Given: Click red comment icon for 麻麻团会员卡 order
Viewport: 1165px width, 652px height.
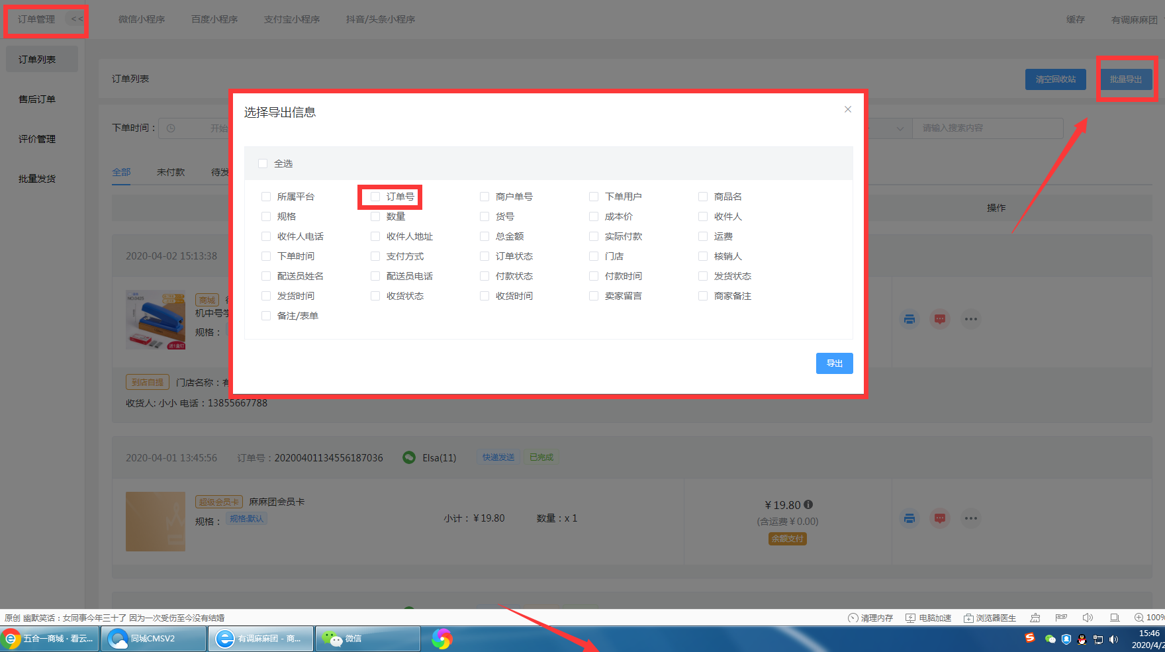Looking at the screenshot, I should (x=940, y=518).
